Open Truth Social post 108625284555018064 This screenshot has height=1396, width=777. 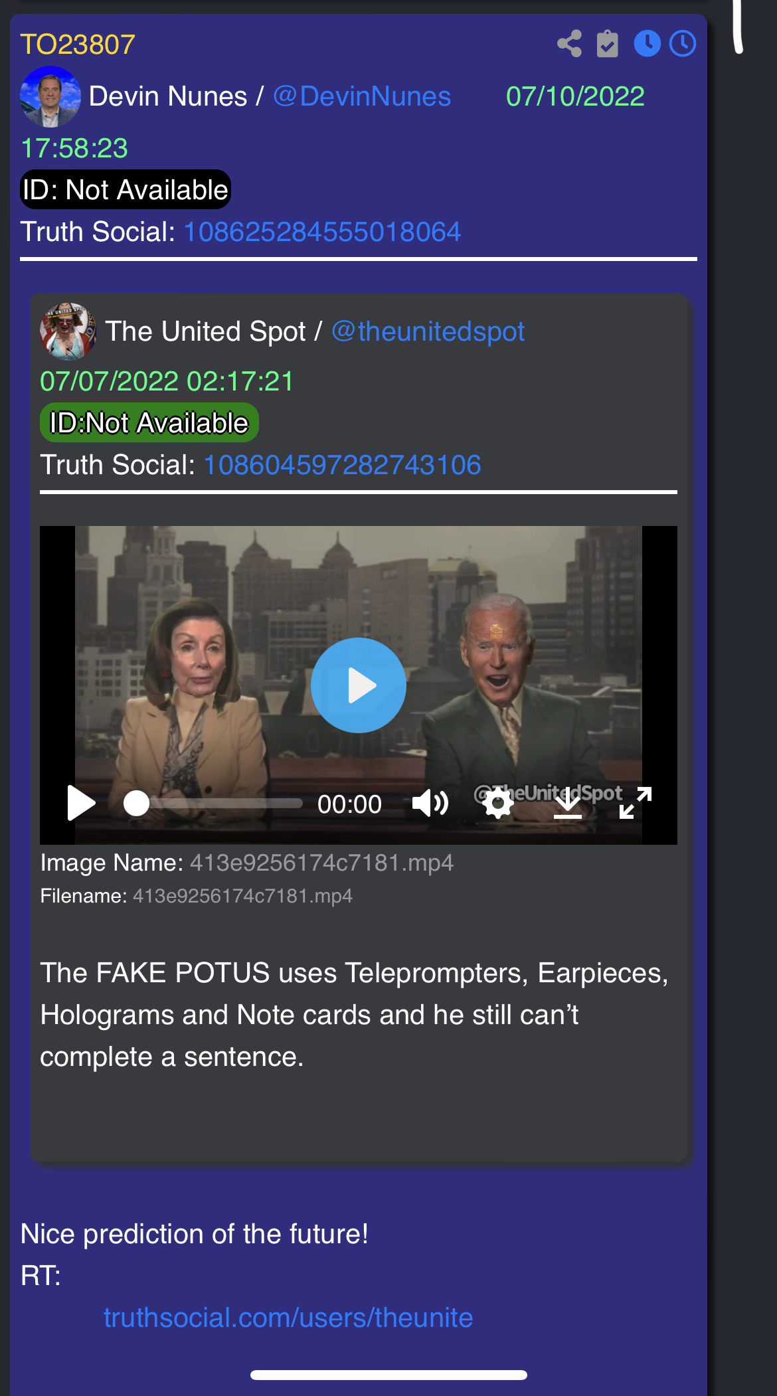point(322,232)
